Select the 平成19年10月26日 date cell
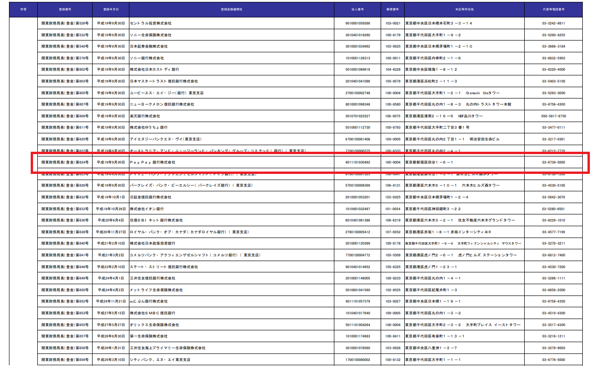Viewport: 596px width, 369px height. (x=111, y=209)
